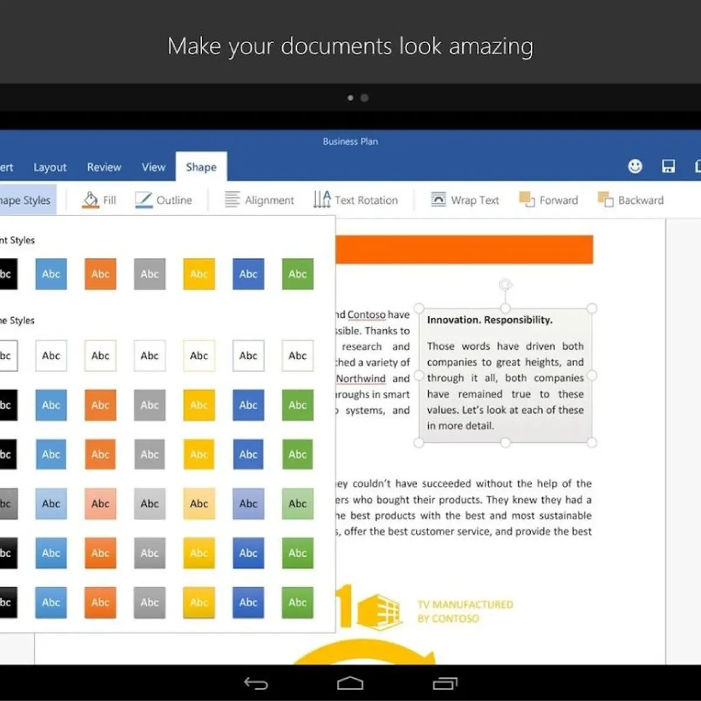This screenshot has width=701, height=701.
Task: Pick the pastel light blue Abc style
Action: pyautogui.click(x=51, y=504)
